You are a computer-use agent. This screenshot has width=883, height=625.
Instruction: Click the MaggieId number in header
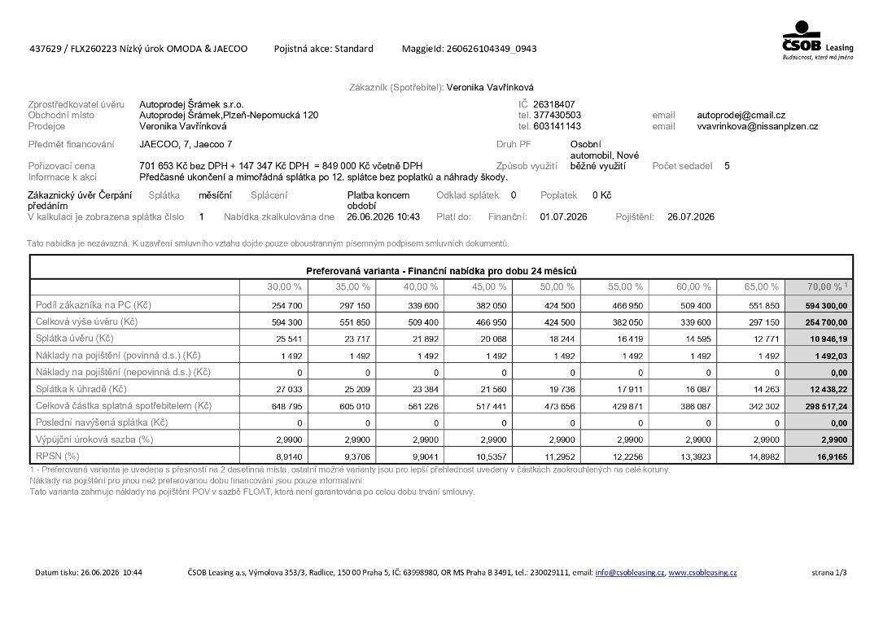coord(492,49)
